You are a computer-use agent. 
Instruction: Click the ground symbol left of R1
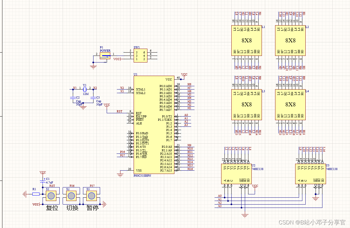(24, 194)
